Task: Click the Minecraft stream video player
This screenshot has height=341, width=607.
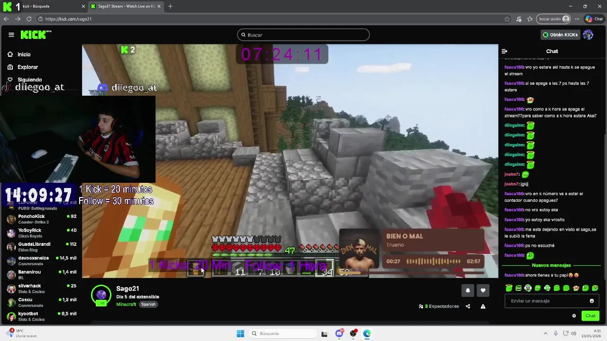Action: coord(290,161)
